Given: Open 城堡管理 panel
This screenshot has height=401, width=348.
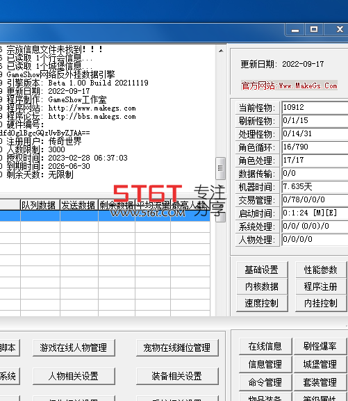Looking at the screenshot, I should click(320, 364).
